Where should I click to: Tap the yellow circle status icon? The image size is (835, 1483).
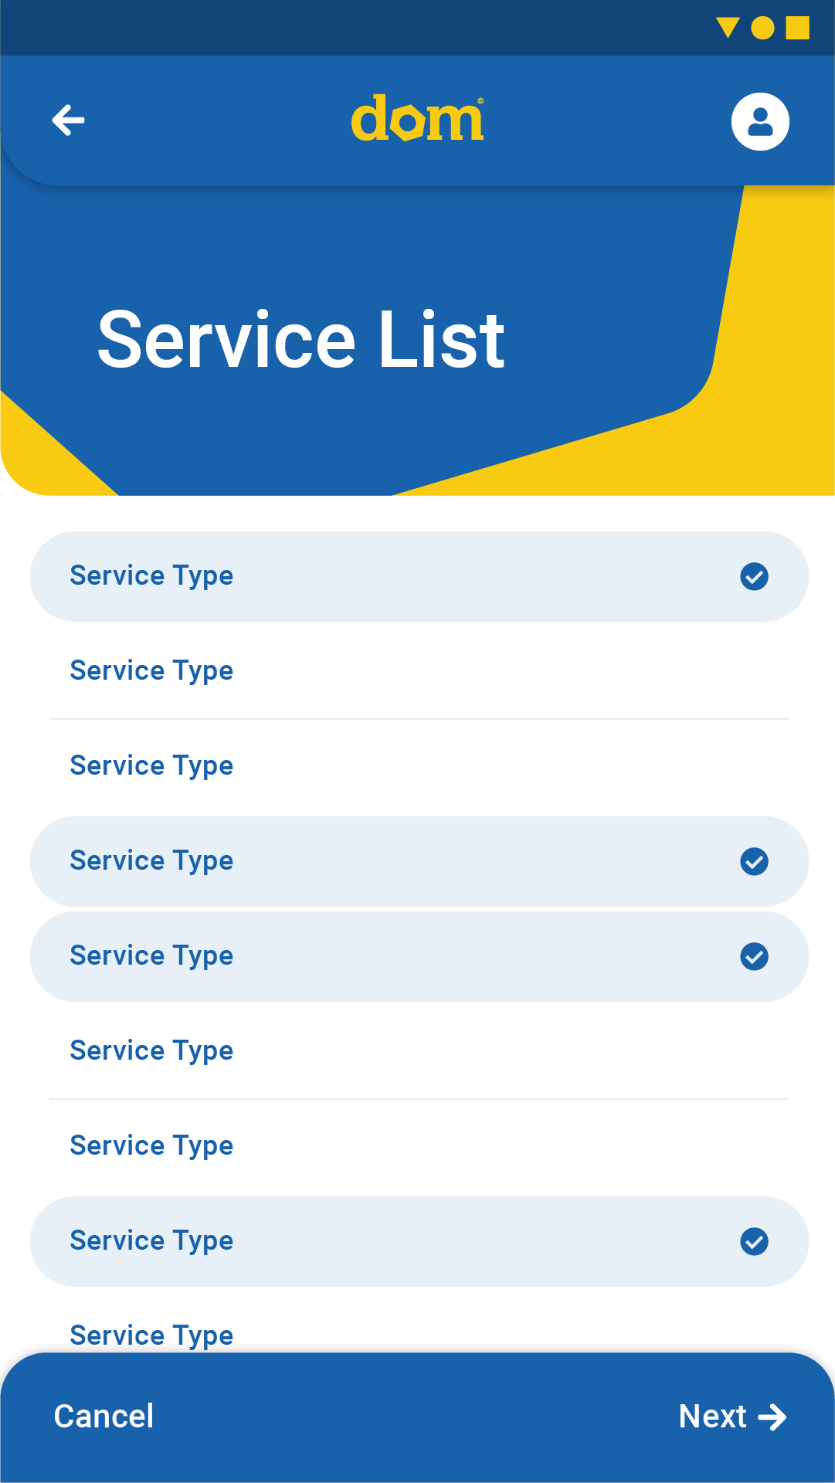click(762, 28)
